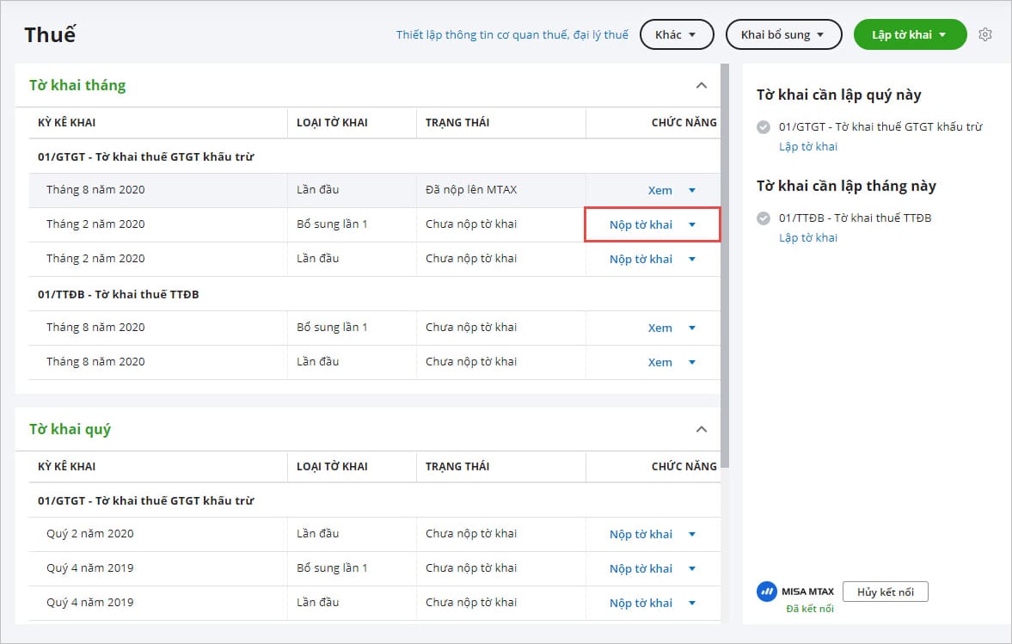
Task: Click the MISA MTAX logo icon
Action: click(x=766, y=591)
